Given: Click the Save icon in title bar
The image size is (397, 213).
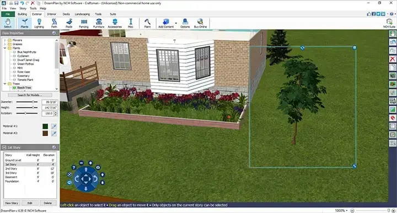Looking at the screenshot, I should 16,3.
